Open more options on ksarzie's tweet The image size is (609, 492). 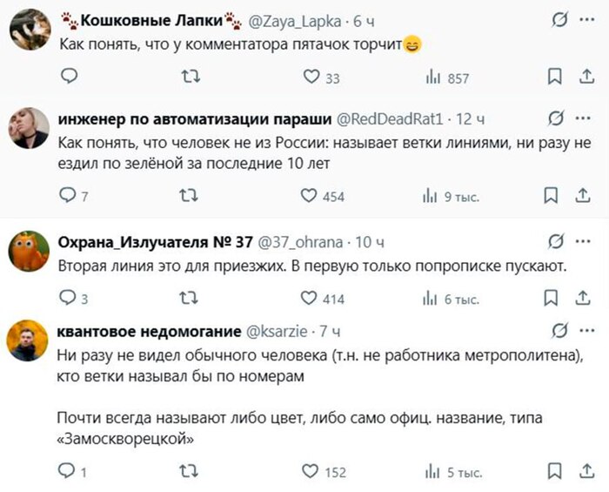click(586, 331)
